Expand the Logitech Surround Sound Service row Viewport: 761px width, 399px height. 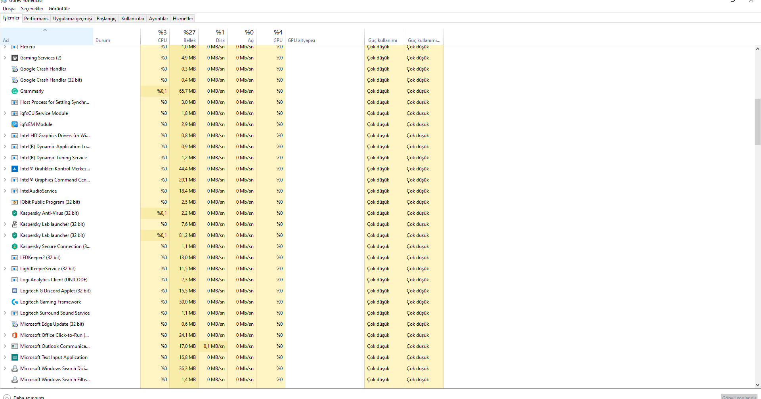pyautogui.click(x=5, y=313)
